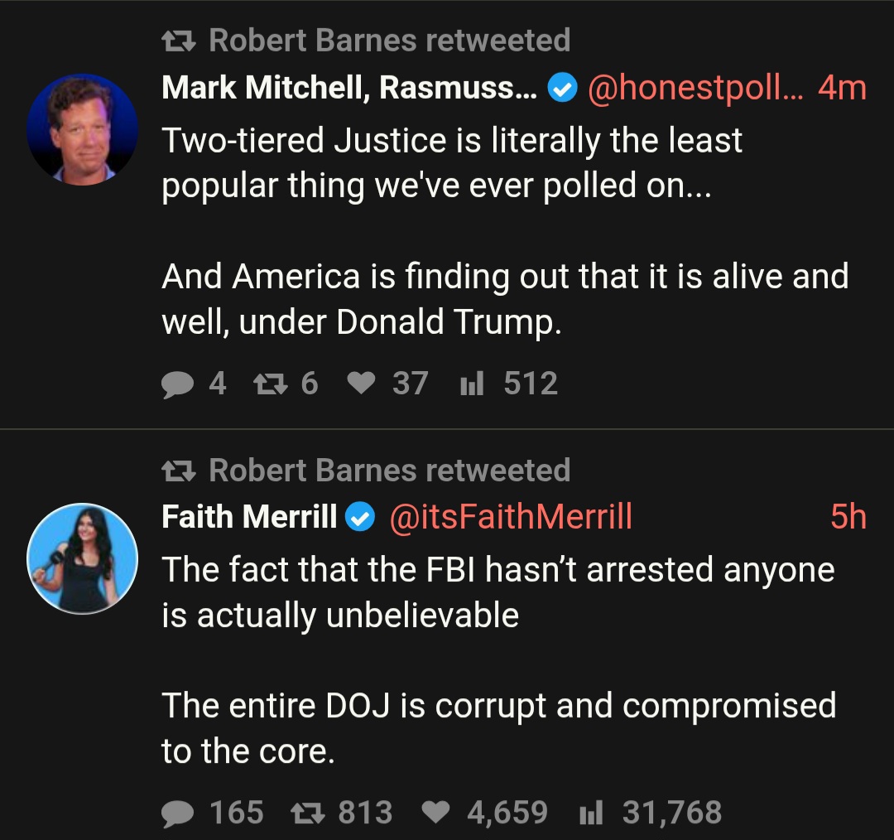
Task: Like Faith Merrill's tweet
Action: tap(435, 813)
